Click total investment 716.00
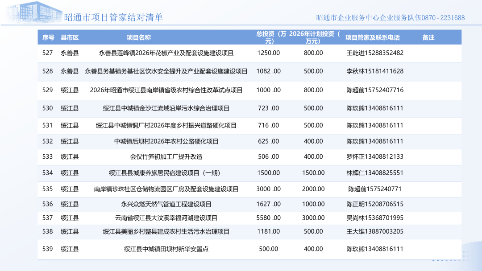 [269, 126]
